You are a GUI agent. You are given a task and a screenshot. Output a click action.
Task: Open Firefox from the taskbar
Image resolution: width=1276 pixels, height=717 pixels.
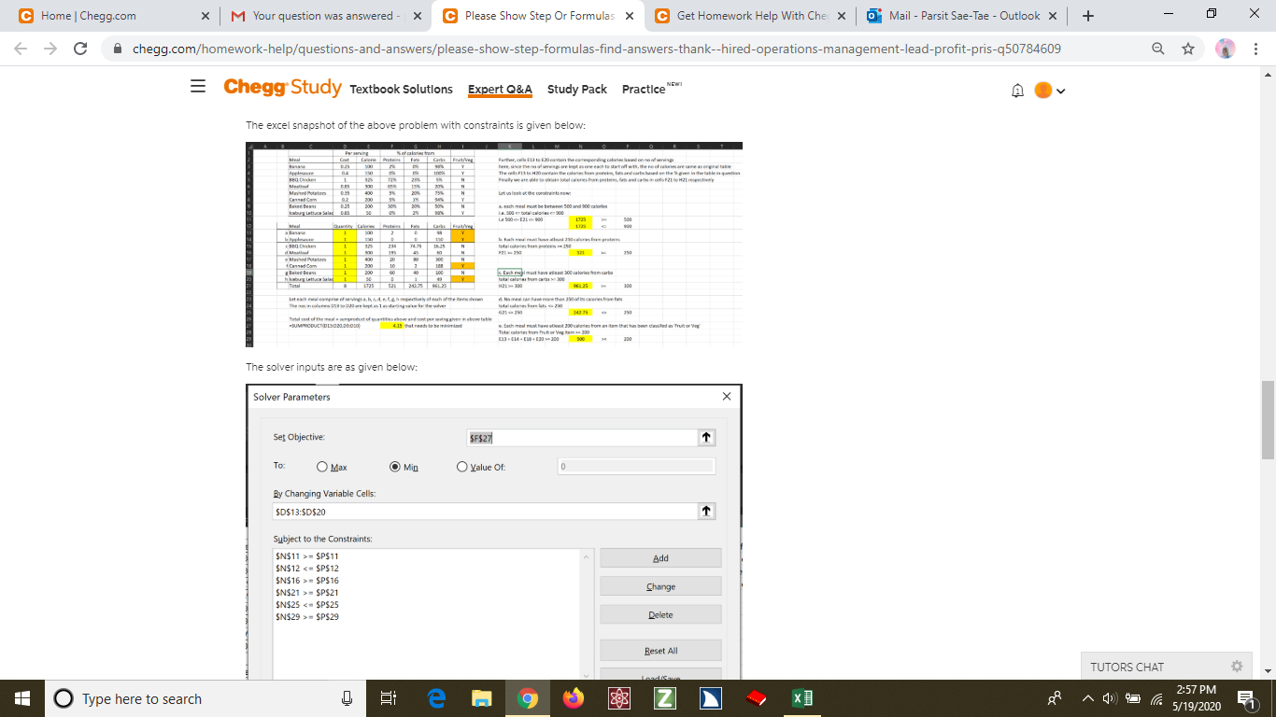(574, 698)
